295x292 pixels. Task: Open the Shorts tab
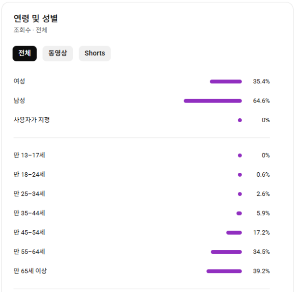pyautogui.click(x=94, y=53)
